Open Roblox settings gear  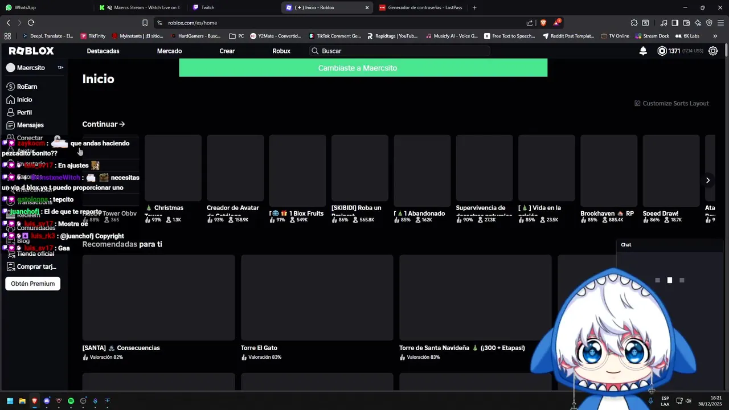coord(712,51)
